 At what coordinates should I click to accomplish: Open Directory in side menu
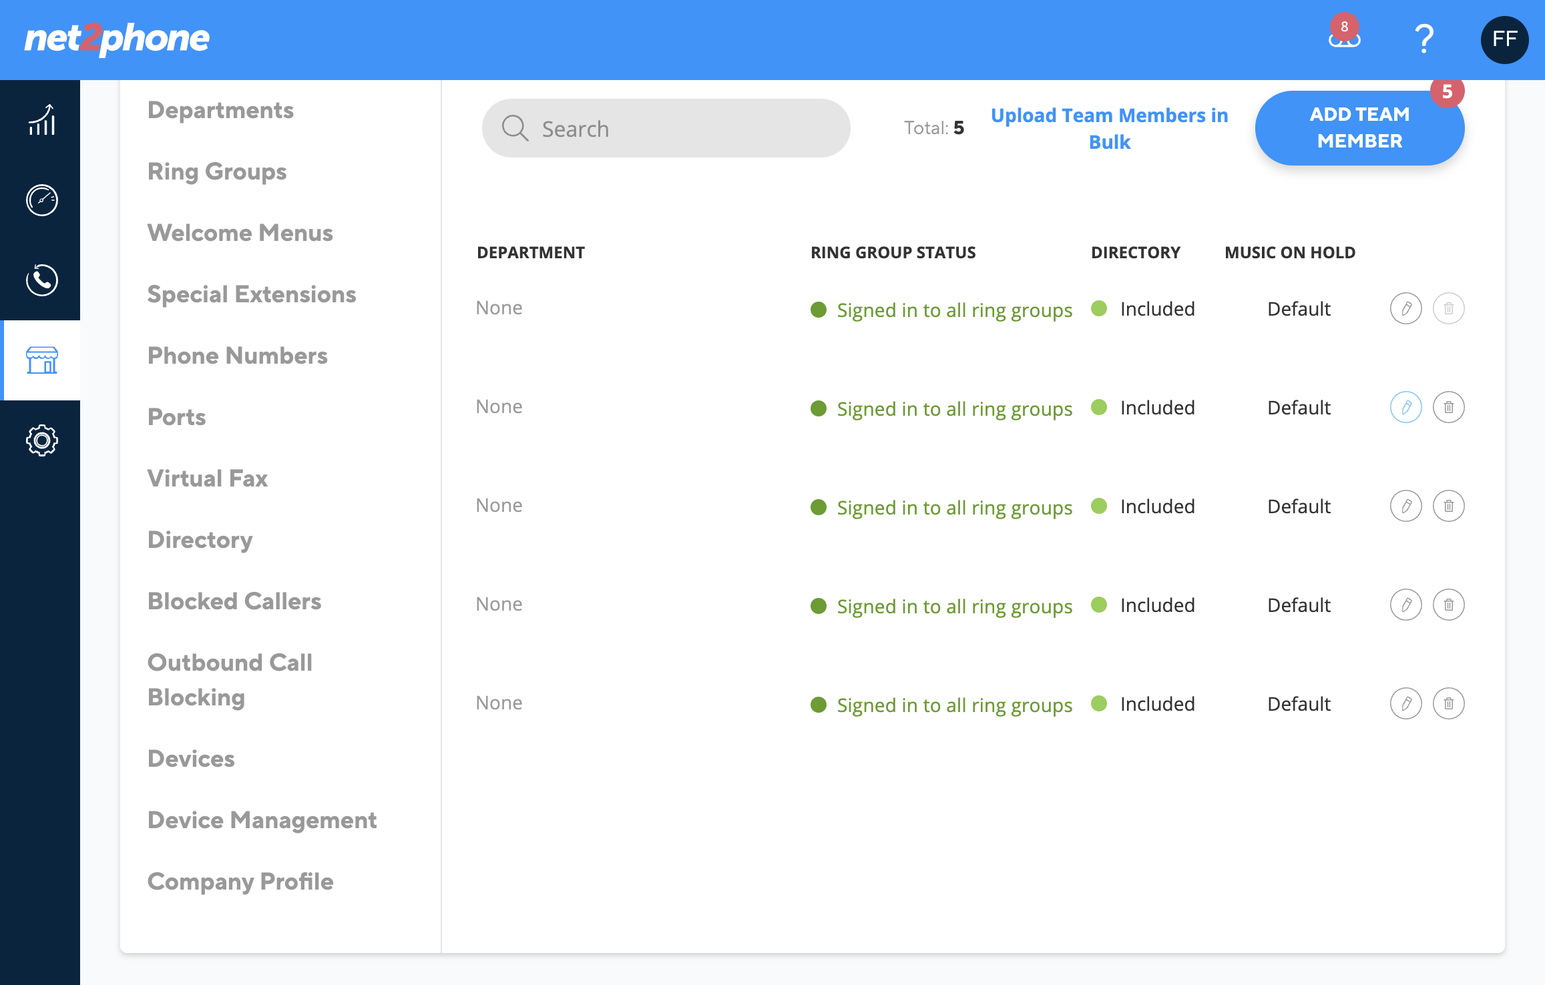(200, 540)
